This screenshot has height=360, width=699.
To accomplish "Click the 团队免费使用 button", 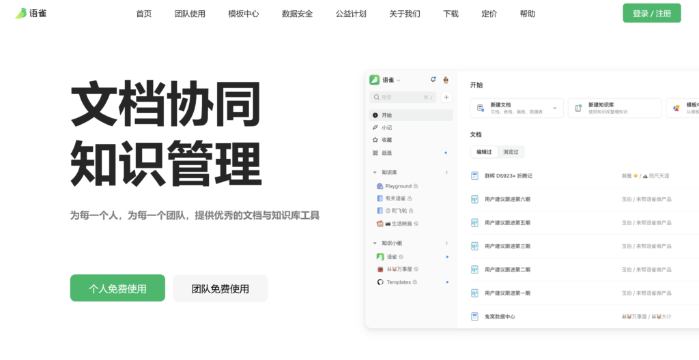I will (220, 288).
